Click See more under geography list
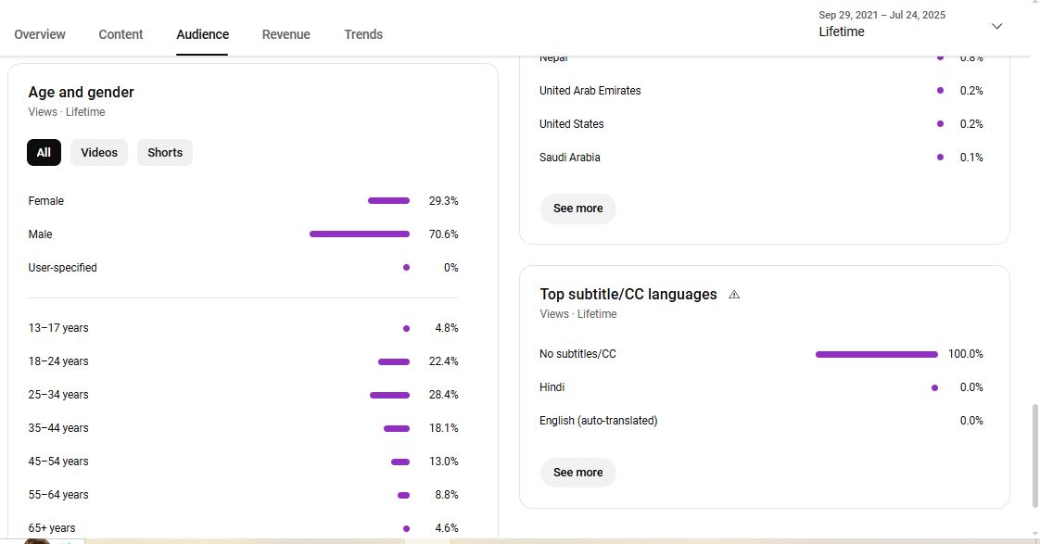Image resolution: width=1040 pixels, height=544 pixels. pos(577,209)
